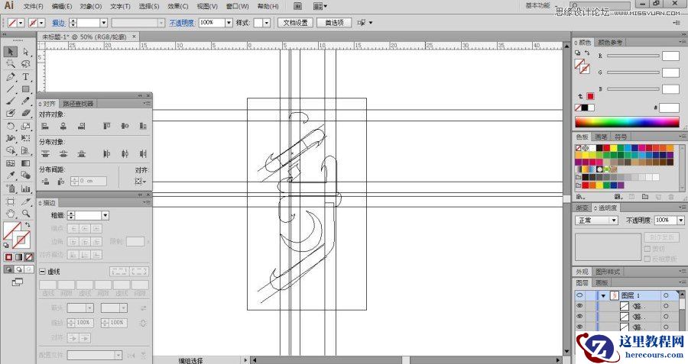Change the toolbox screen mode icon
Screen dimensions: 688x364
point(17,282)
